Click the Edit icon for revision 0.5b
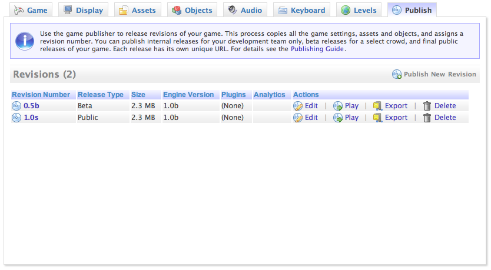 point(298,106)
